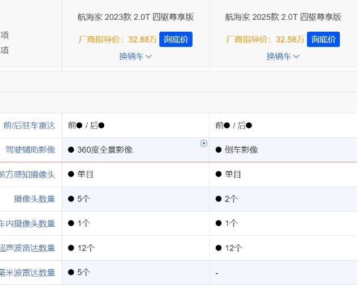This screenshot has height=285, width=358.
Task: Select the 航海家 2025款 2.0T 四驱尊享版 title
Action: pyautogui.click(x=283, y=17)
